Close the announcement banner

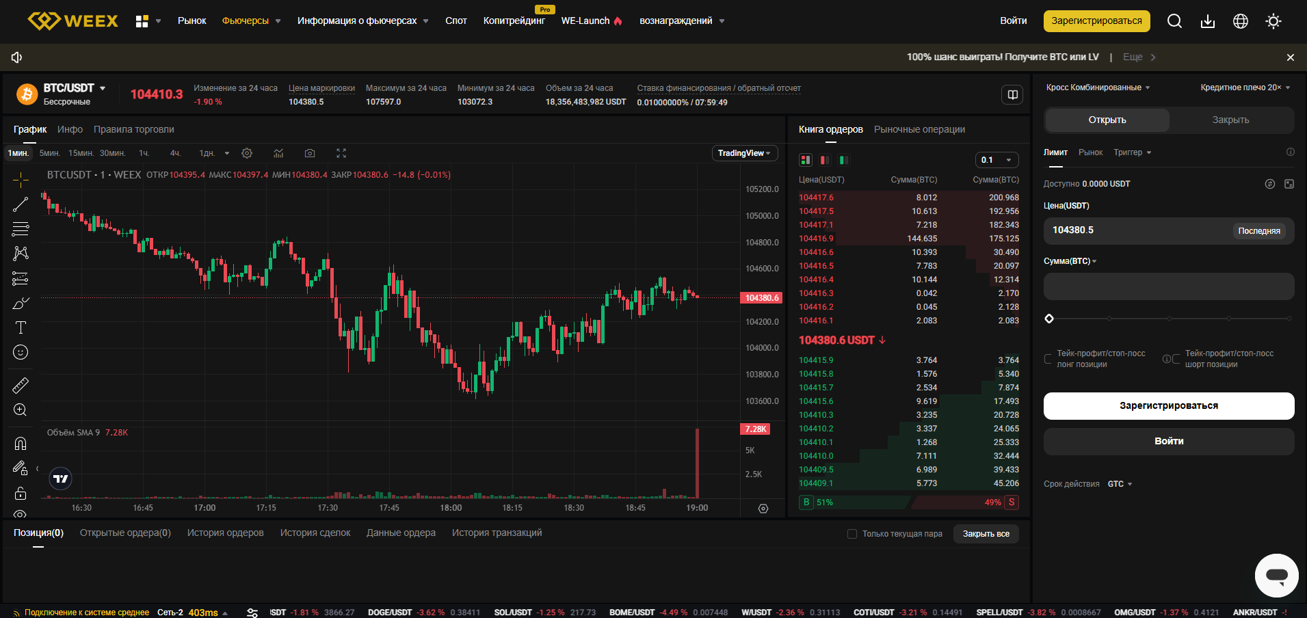pos(1291,57)
